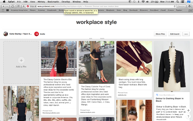Open the Safari menu

tap(11, 2)
